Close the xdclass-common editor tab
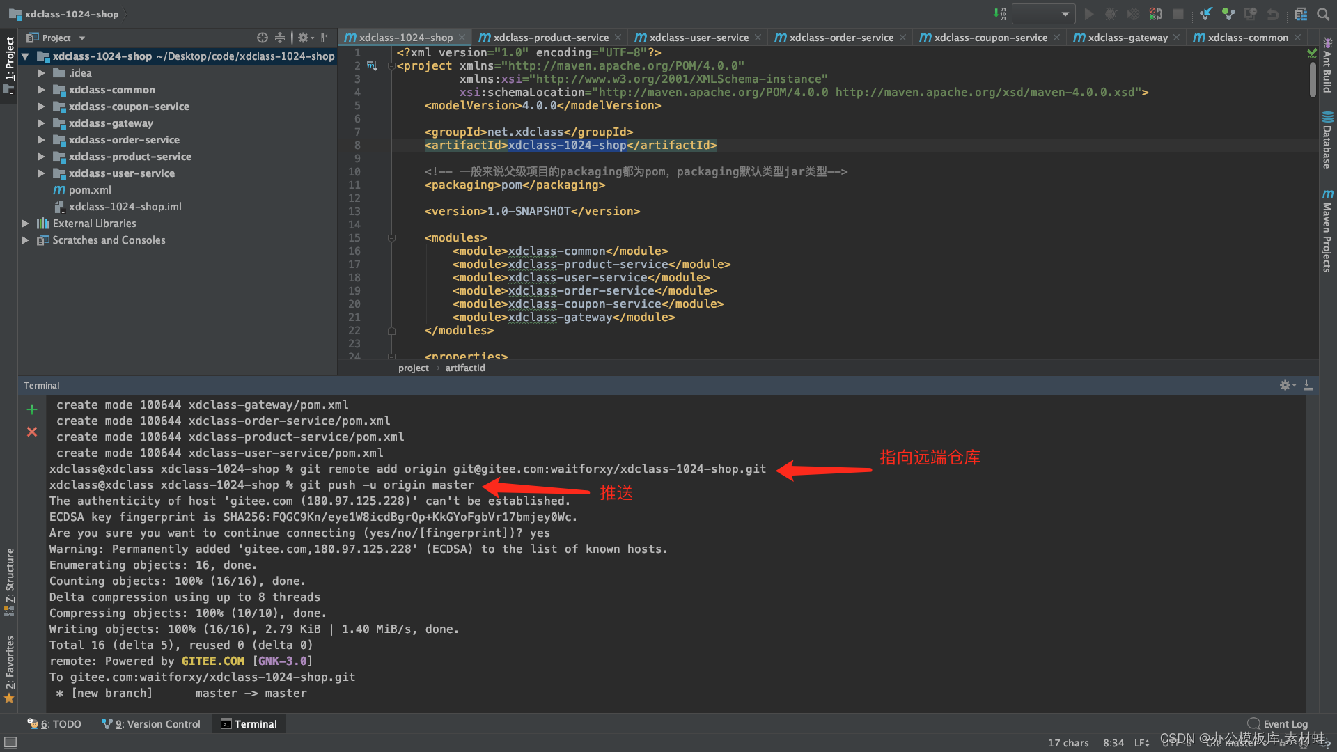Screen dimensions: 1337x752 tap(1298, 38)
